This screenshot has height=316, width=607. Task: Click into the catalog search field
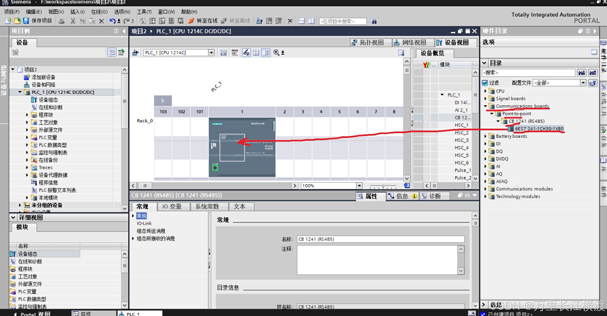(528, 73)
